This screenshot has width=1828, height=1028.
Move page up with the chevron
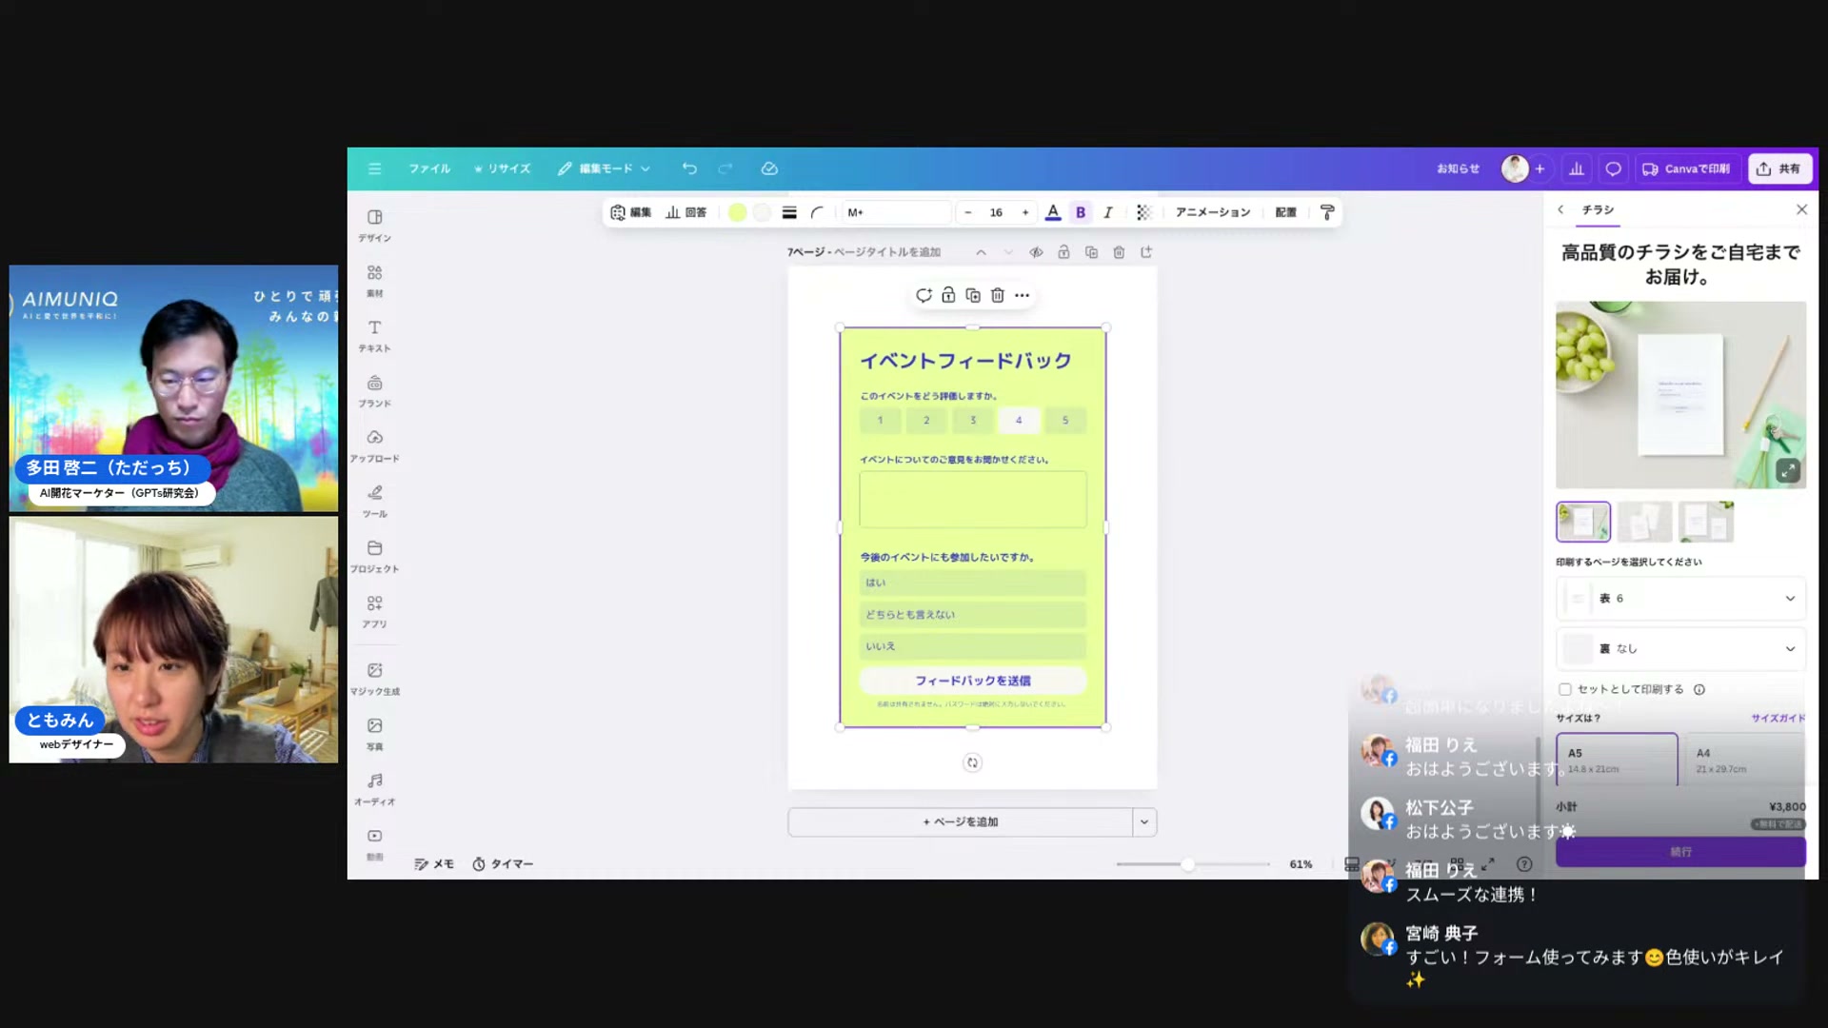[x=981, y=252]
